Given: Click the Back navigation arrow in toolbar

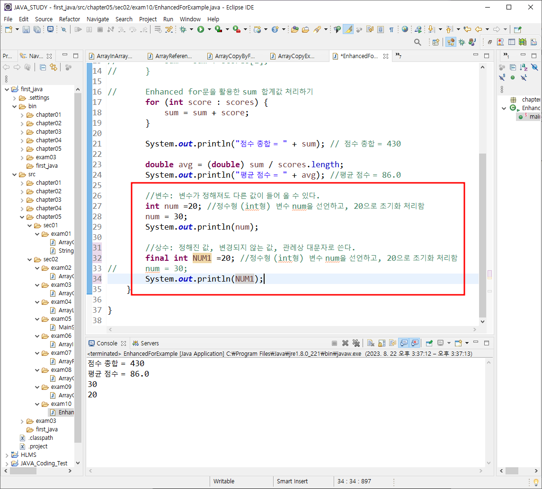Looking at the screenshot, I should point(479,30).
